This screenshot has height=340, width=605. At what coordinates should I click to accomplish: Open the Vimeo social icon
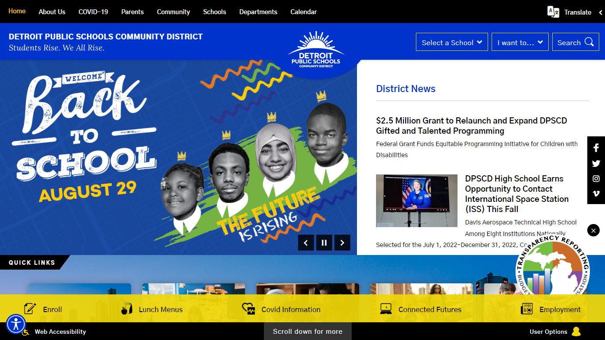tap(596, 193)
